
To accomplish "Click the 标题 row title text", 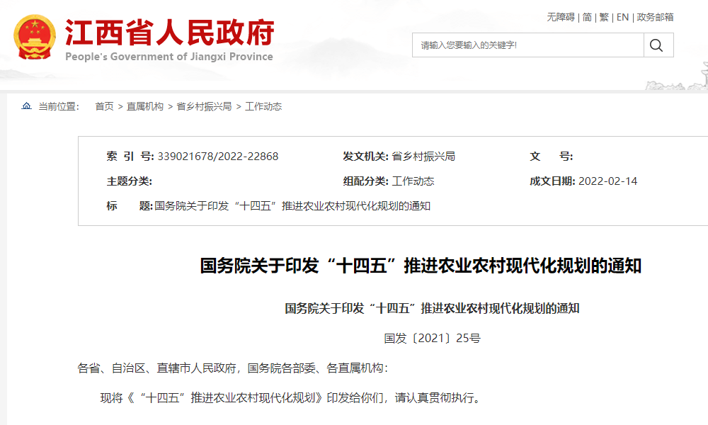I will 292,206.
